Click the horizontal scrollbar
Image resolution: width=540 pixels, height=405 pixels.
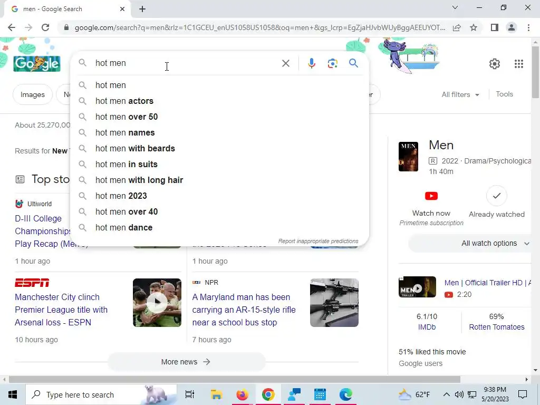click(x=234, y=380)
